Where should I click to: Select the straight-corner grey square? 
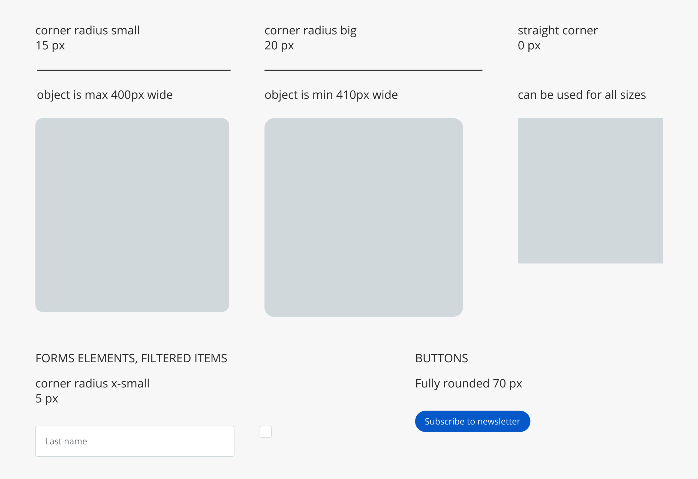[590, 191]
